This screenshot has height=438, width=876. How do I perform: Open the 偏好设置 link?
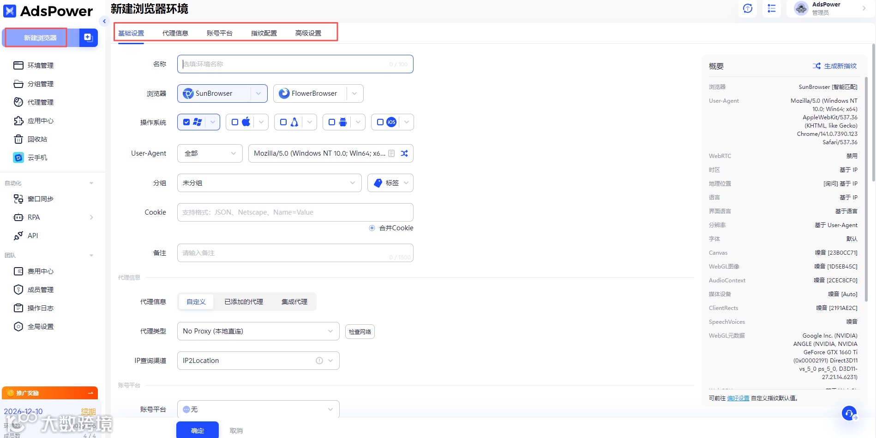point(738,398)
